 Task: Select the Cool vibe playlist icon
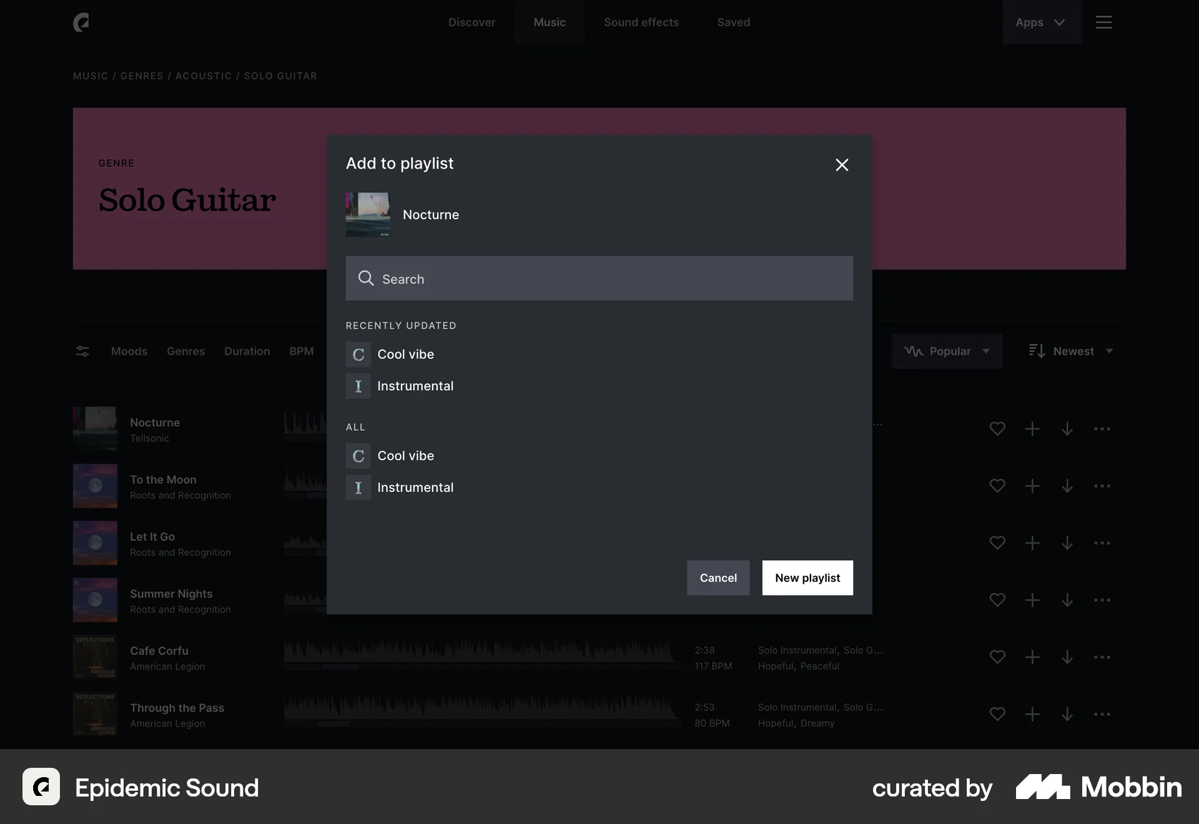coord(358,354)
